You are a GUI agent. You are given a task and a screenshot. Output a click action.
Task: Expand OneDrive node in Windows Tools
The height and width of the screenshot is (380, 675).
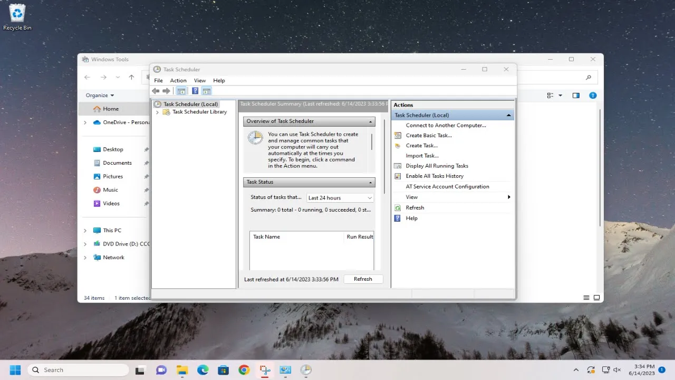tap(85, 122)
